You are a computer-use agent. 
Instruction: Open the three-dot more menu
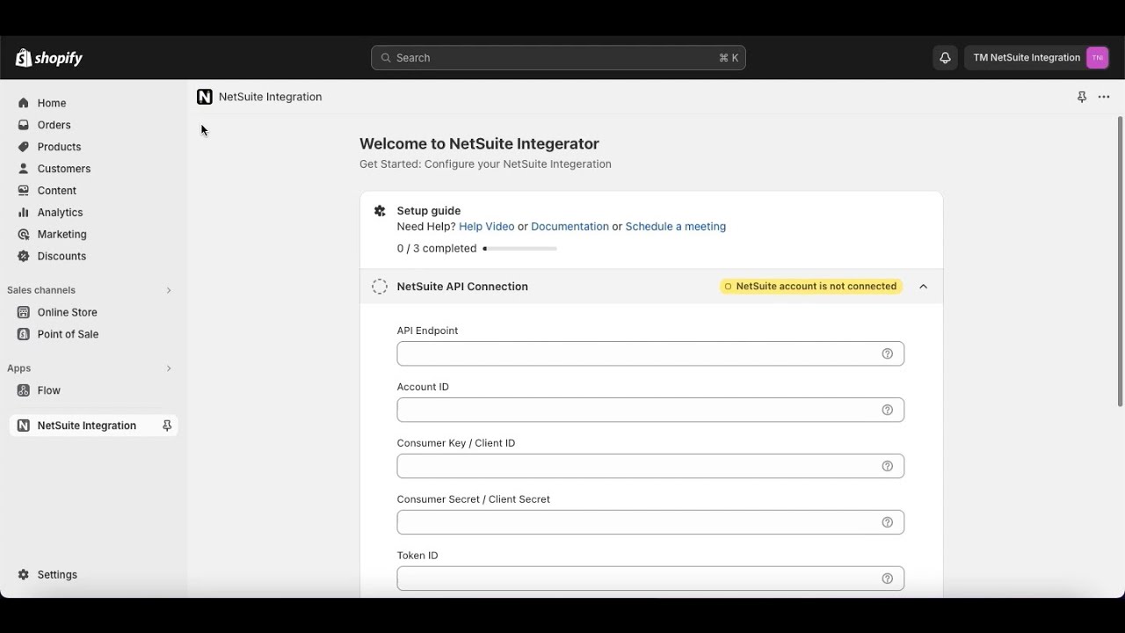pos(1104,97)
